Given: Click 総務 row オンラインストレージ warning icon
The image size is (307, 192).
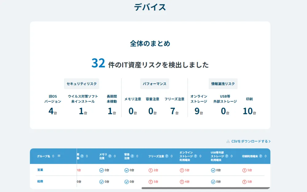Looking at the screenshot, I should pyautogui.click(x=182, y=182).
